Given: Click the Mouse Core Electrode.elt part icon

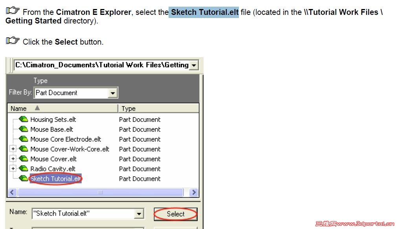Looking at the screenshot, I should [23, 139].
